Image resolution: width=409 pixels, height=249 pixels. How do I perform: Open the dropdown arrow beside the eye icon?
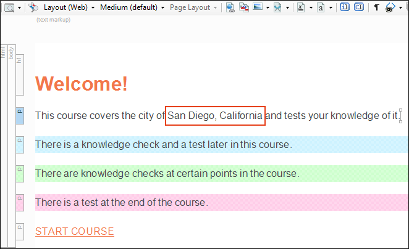(400, 8)
